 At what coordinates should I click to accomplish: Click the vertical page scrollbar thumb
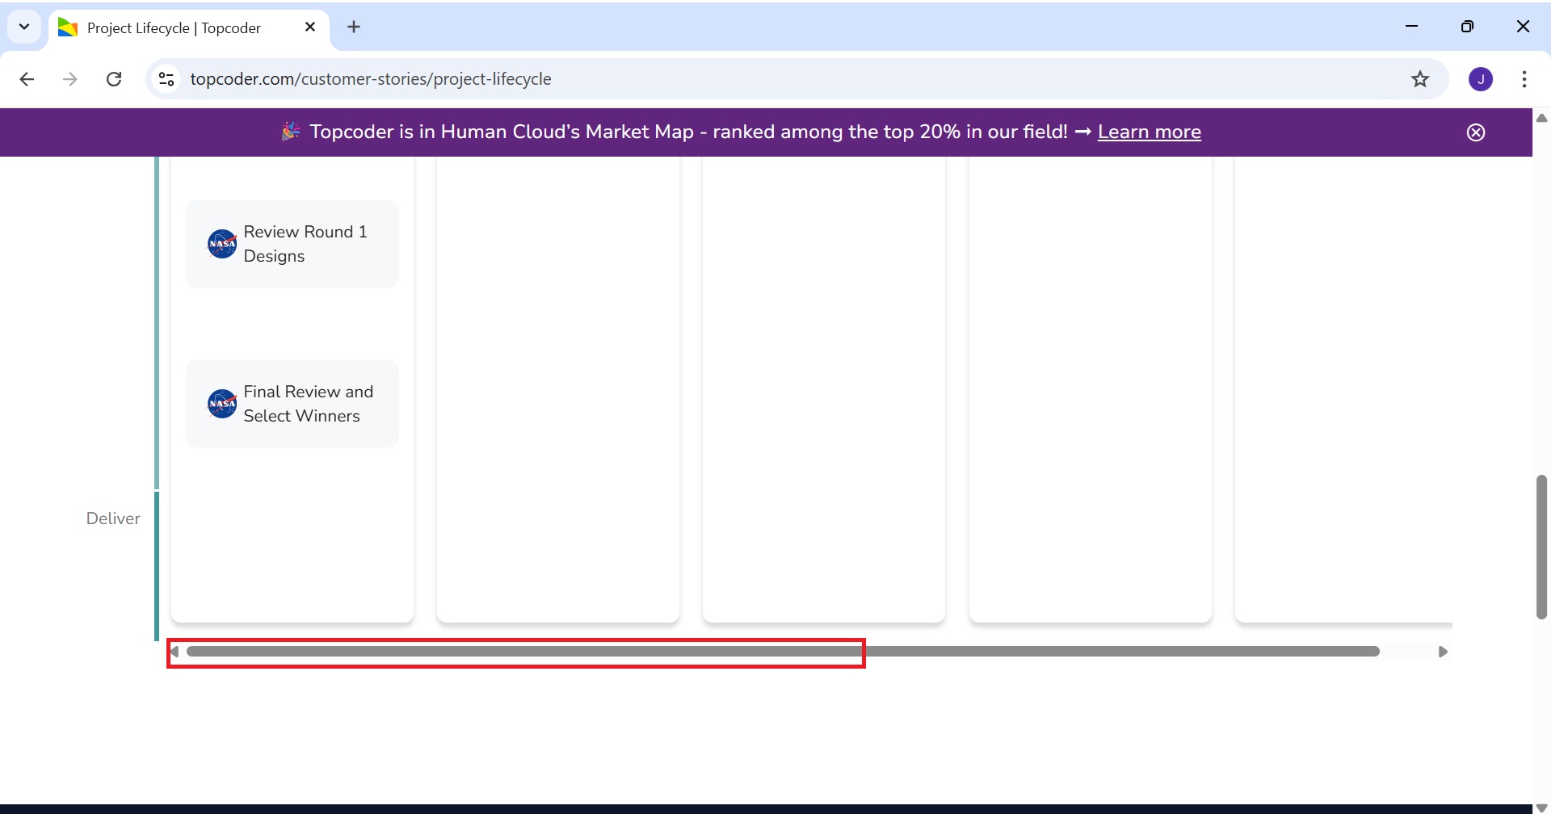[1541, 548]
